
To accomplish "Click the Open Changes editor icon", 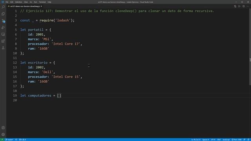I will 235,6.
